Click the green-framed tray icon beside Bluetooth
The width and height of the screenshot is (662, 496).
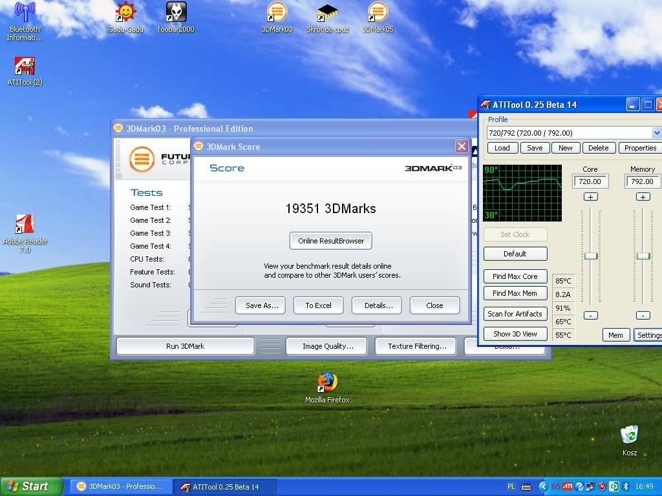pyautogui.click(x=614, y=486)
